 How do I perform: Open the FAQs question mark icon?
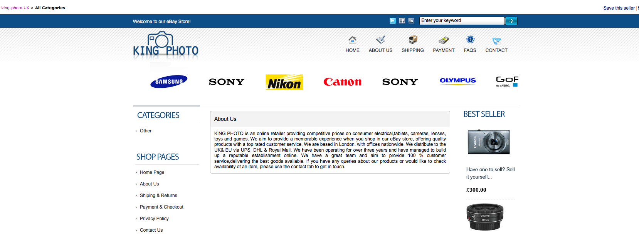[x=470, y=40]
